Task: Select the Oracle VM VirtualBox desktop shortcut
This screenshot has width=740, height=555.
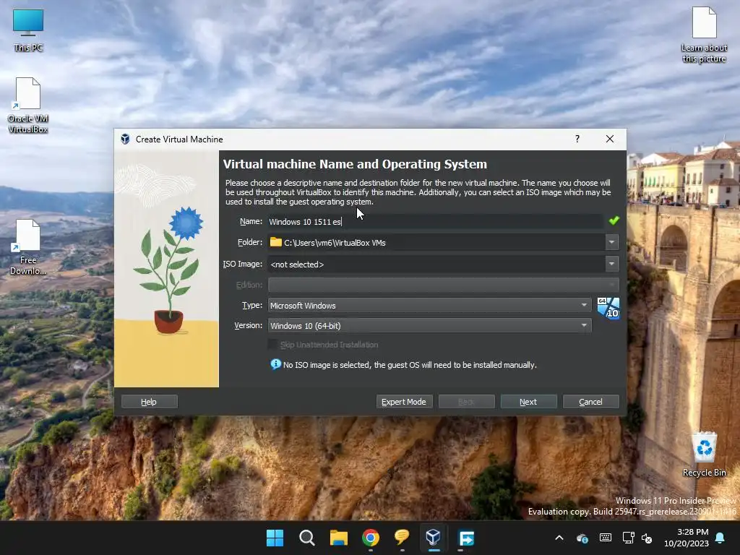Action: tap(28, 106)
